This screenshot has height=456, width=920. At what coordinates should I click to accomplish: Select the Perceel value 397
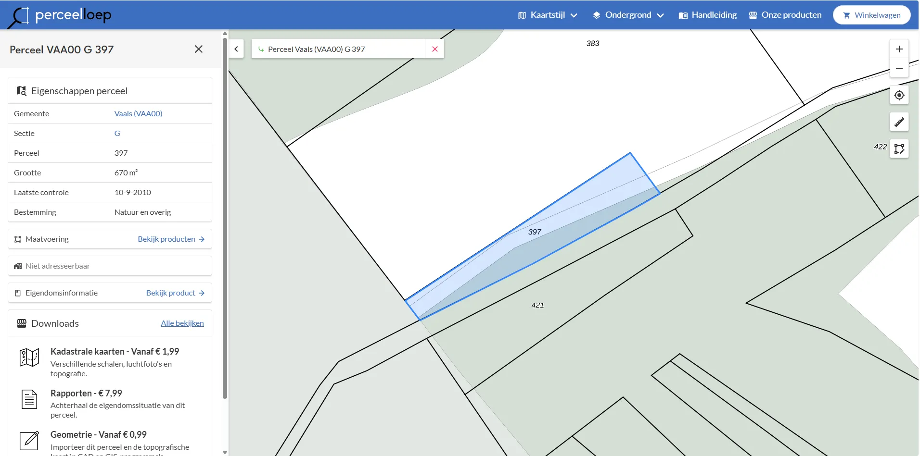tap(121, 153)
